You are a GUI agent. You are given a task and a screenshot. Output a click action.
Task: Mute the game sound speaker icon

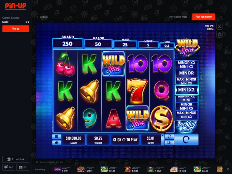[x=57, y=143]
